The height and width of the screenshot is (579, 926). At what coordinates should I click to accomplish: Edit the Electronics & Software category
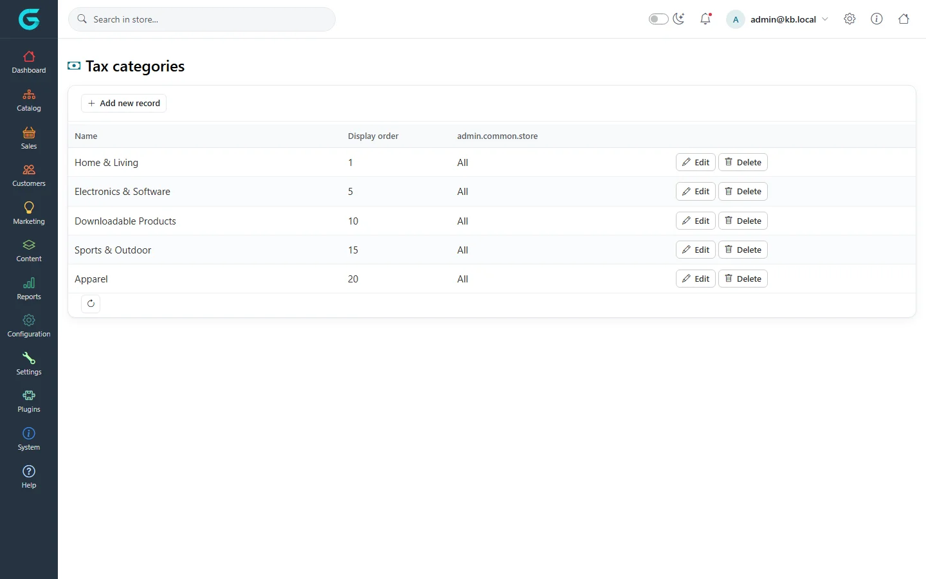[x=696, y=191]
